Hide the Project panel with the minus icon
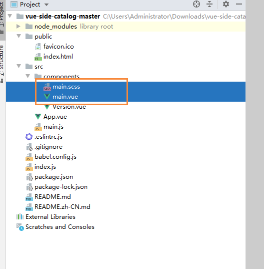Viewport: 264px width, 269px height. click(x=239, y=4)
